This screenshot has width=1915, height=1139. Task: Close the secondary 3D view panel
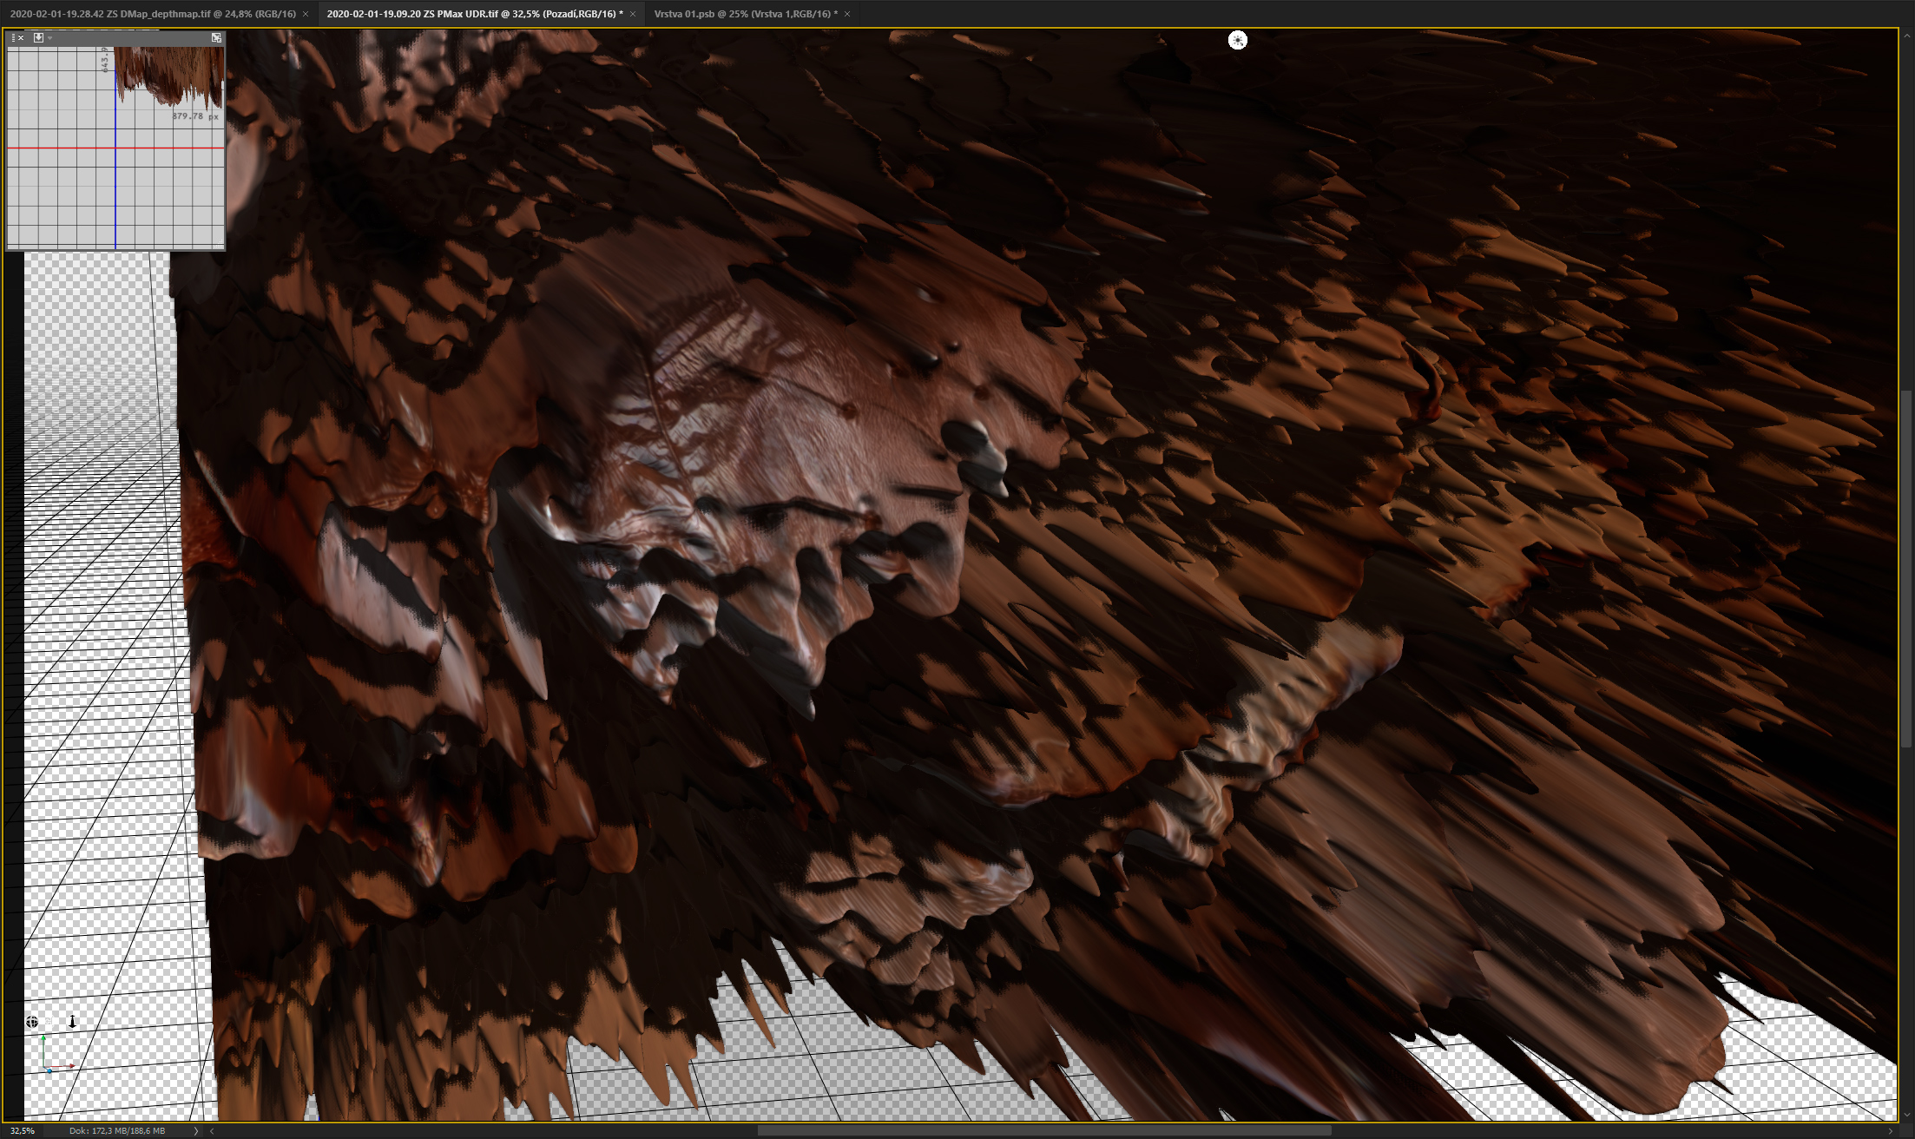point(21,37)
